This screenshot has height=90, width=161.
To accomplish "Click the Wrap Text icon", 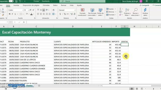I will 54,10.
